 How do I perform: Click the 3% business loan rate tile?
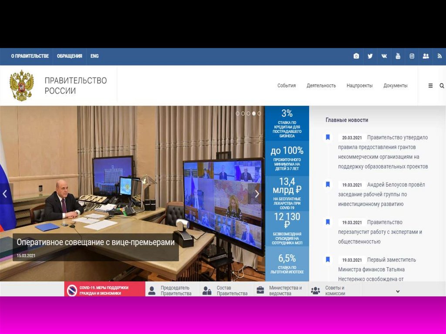coord(287,124)
